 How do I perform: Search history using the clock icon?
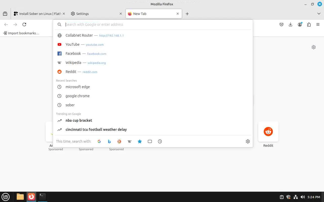(160, 141)
